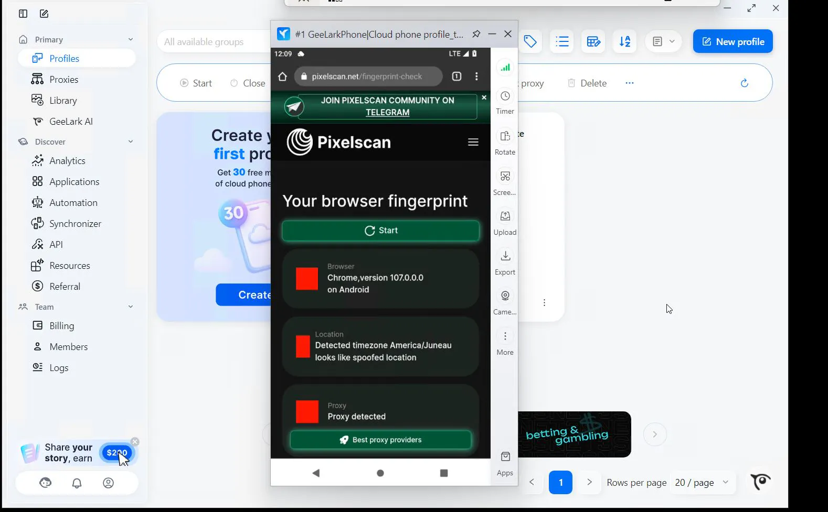Click the green Start fingerprint check button

(380, 231)
